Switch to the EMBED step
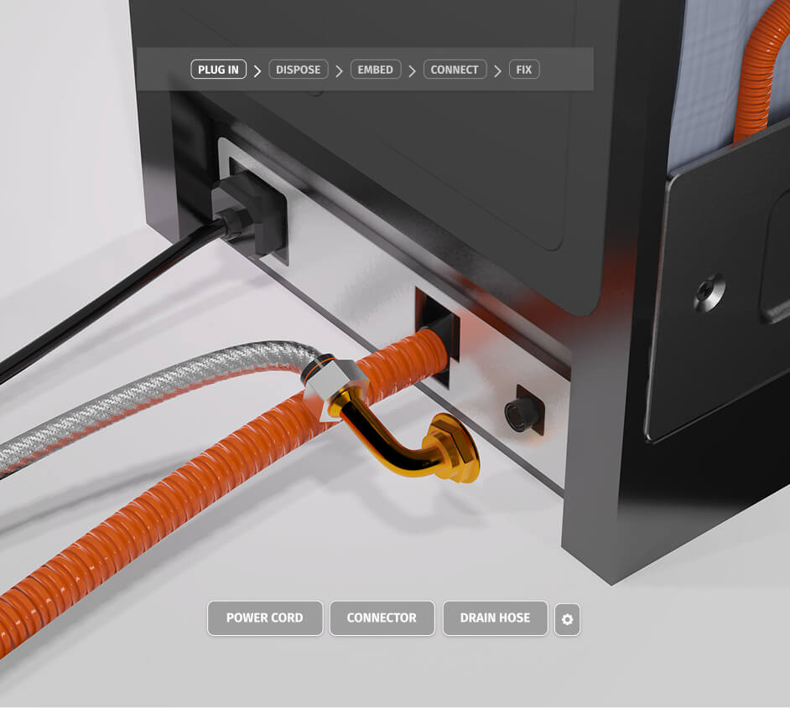Image resolution: width=790 pixels, height=708 pixels. pos(375,70)
